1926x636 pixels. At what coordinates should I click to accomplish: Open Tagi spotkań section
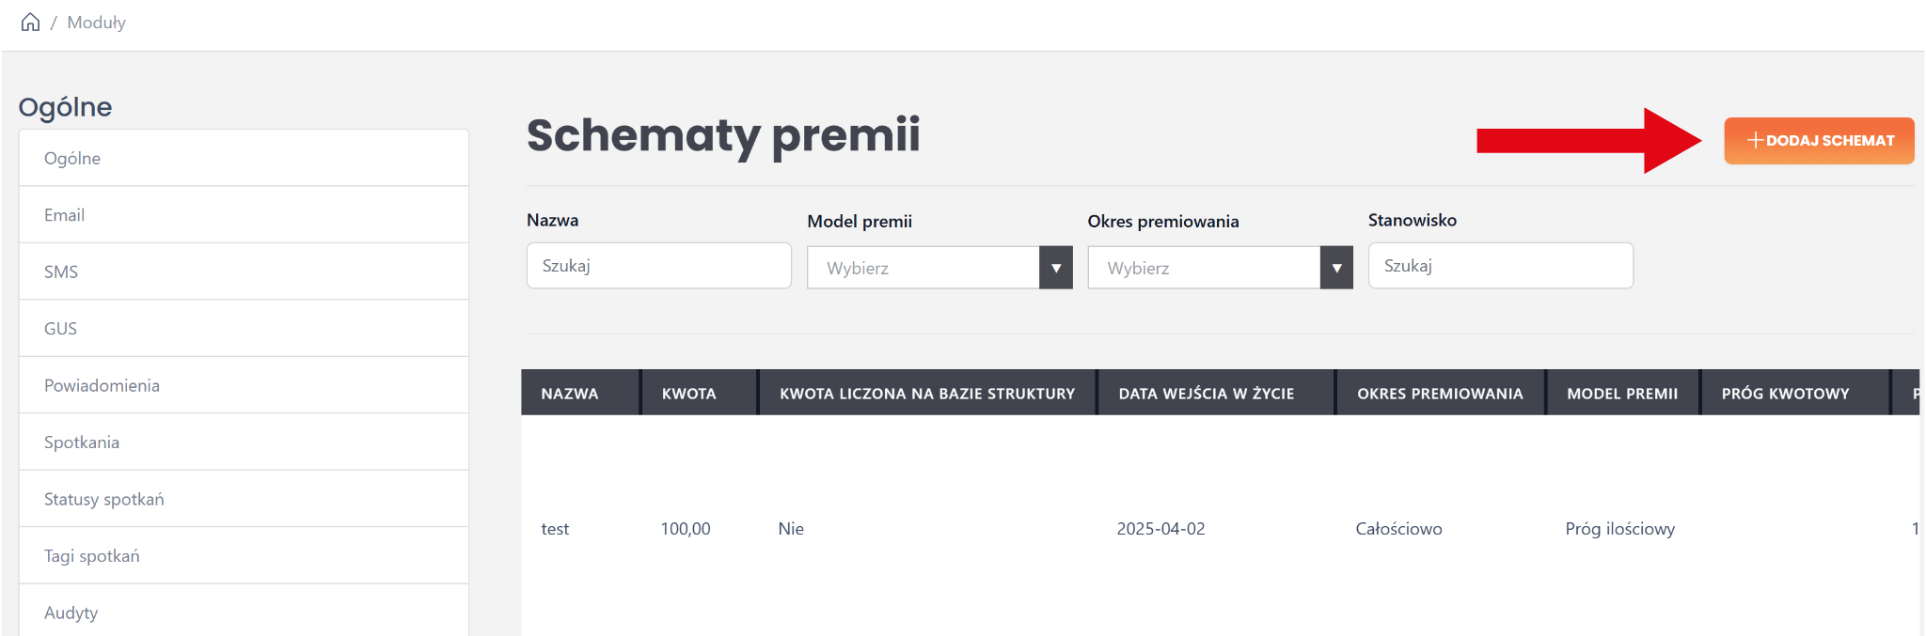coord(91,556)
